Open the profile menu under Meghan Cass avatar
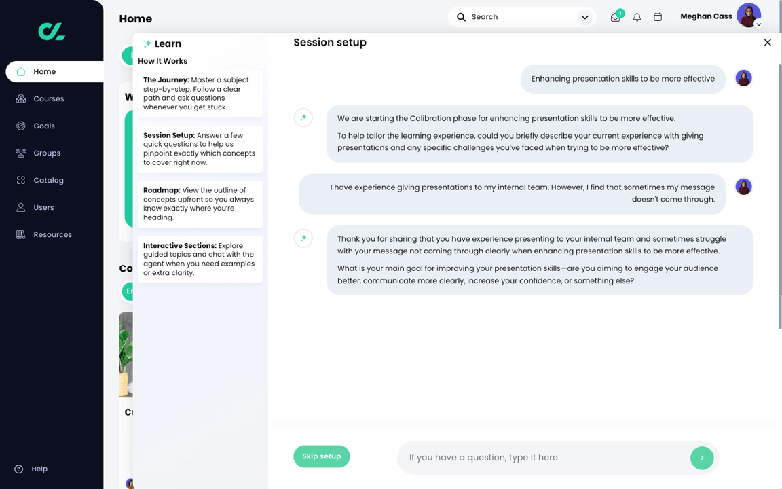The image size is (782, 489). [x=749, y=15]
